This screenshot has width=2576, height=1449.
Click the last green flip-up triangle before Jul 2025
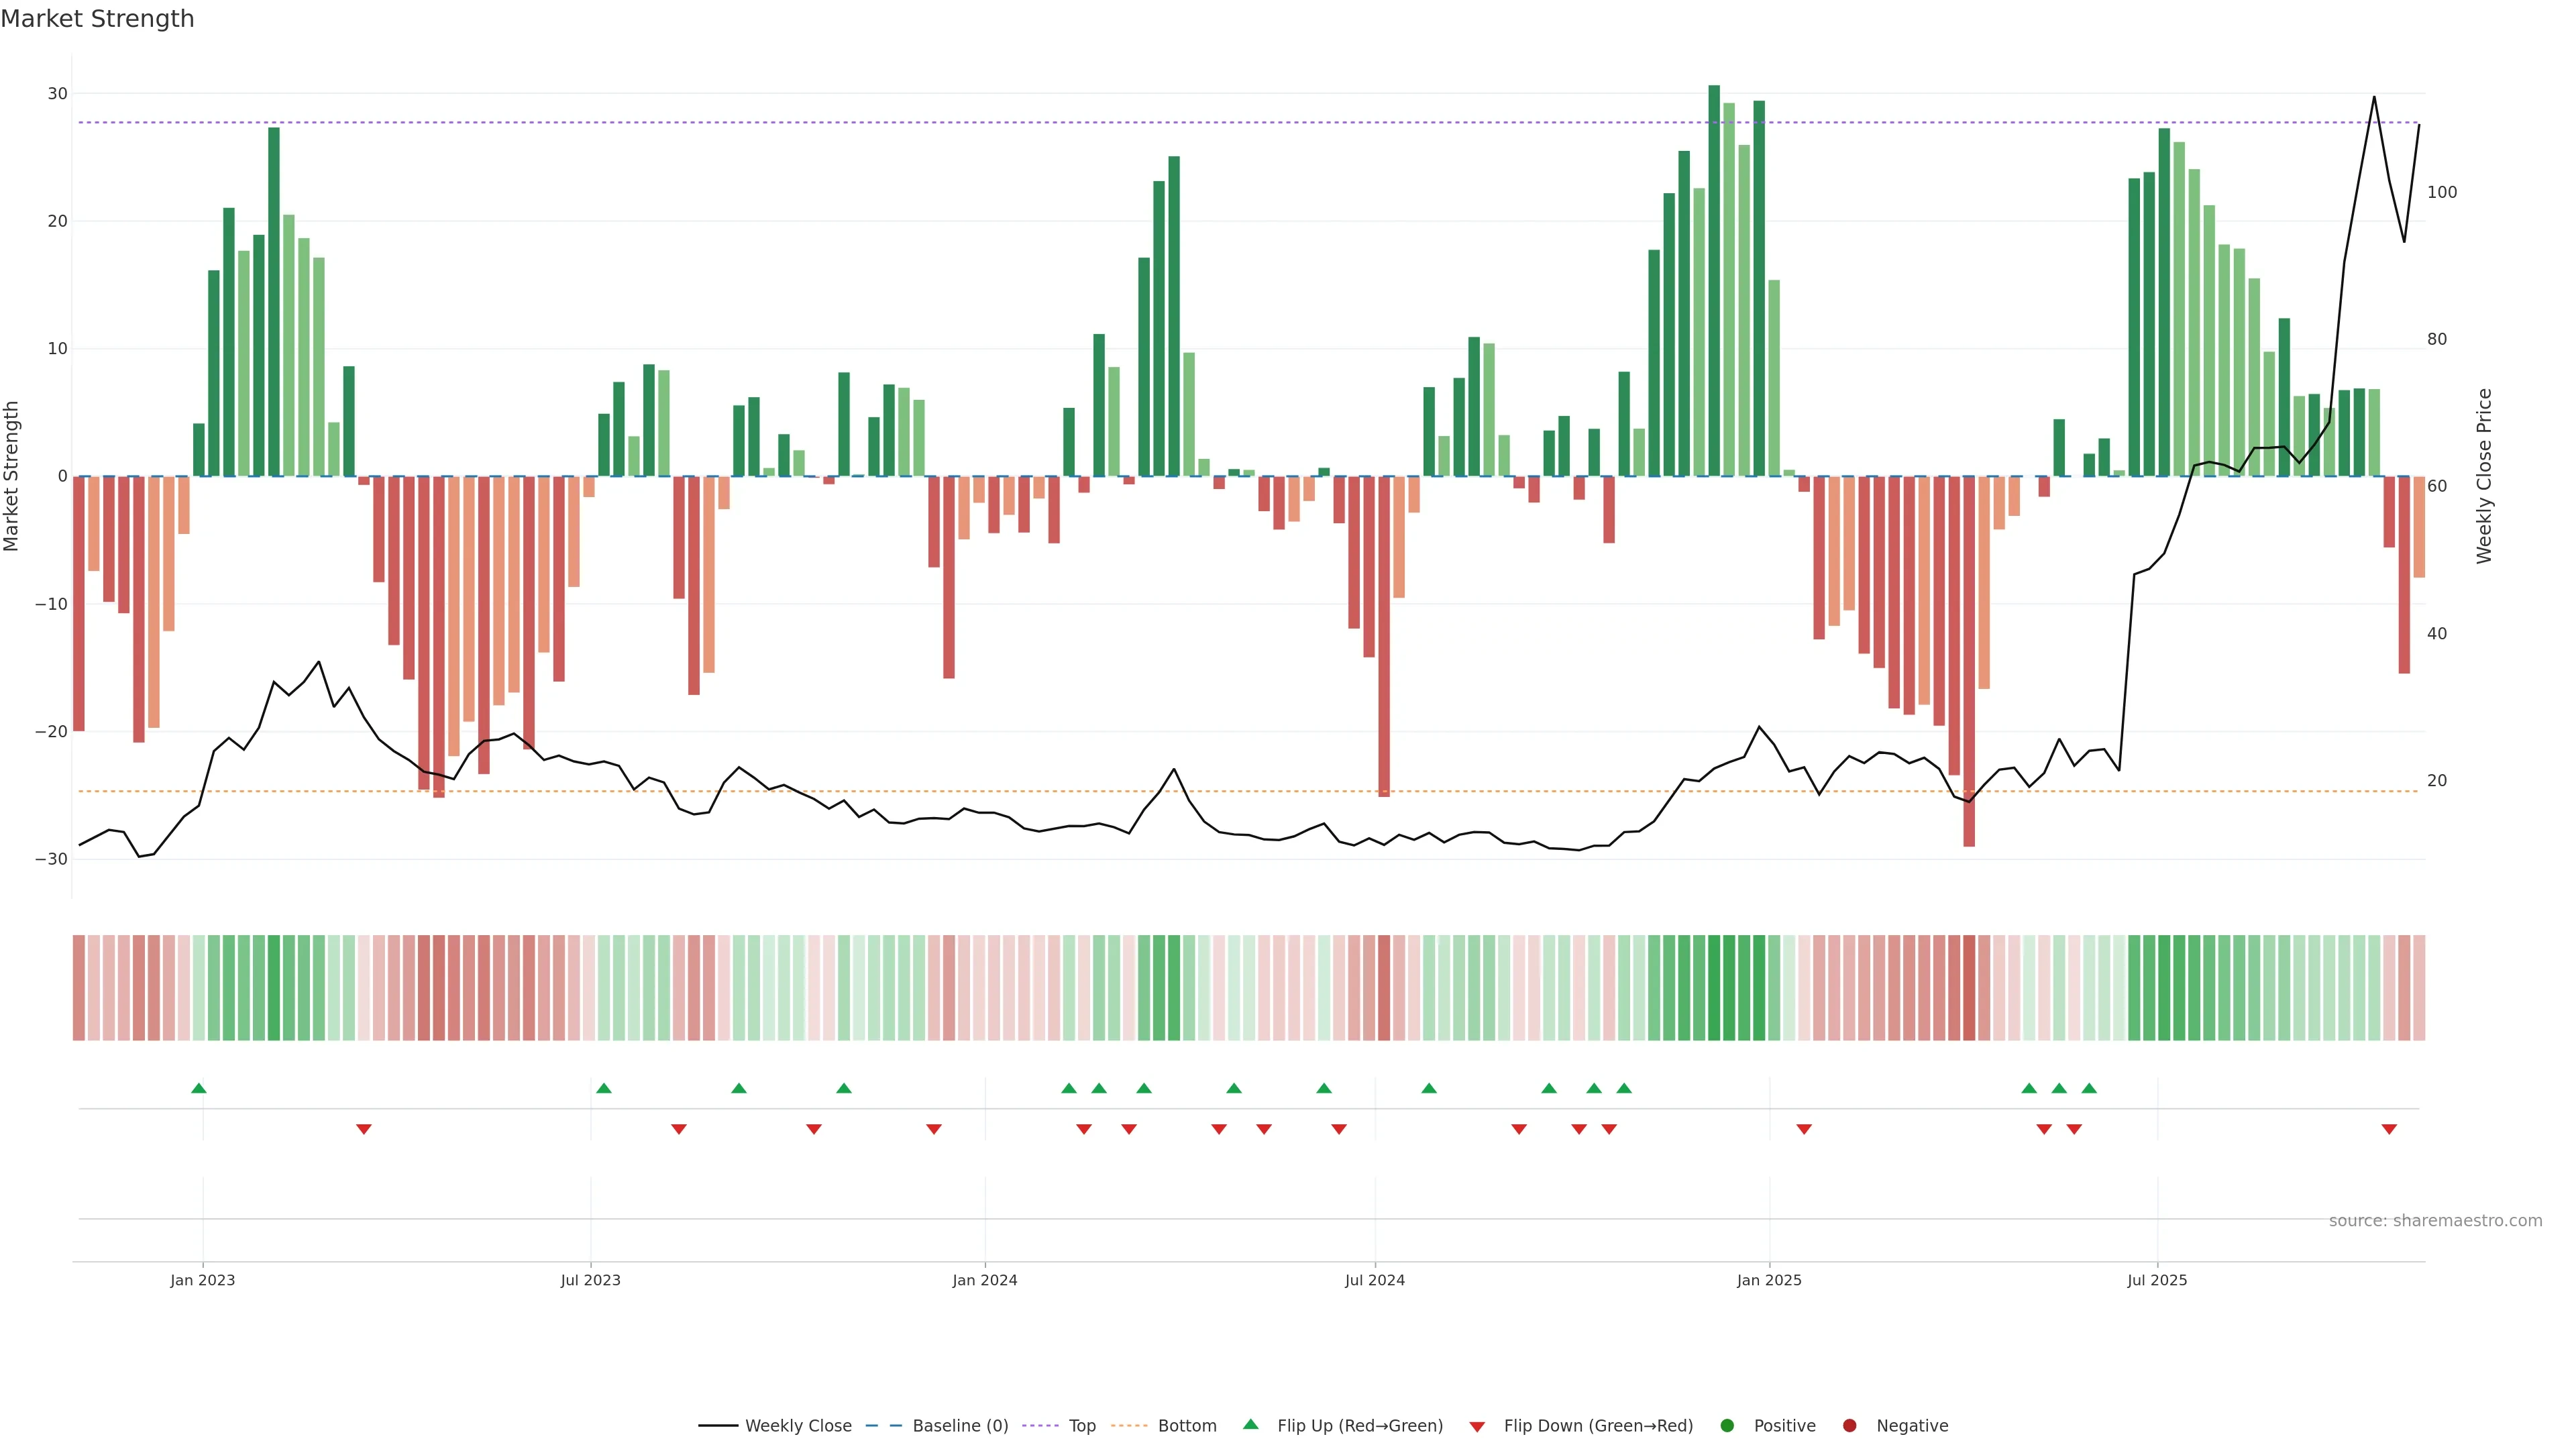tap(2089, 1088)
